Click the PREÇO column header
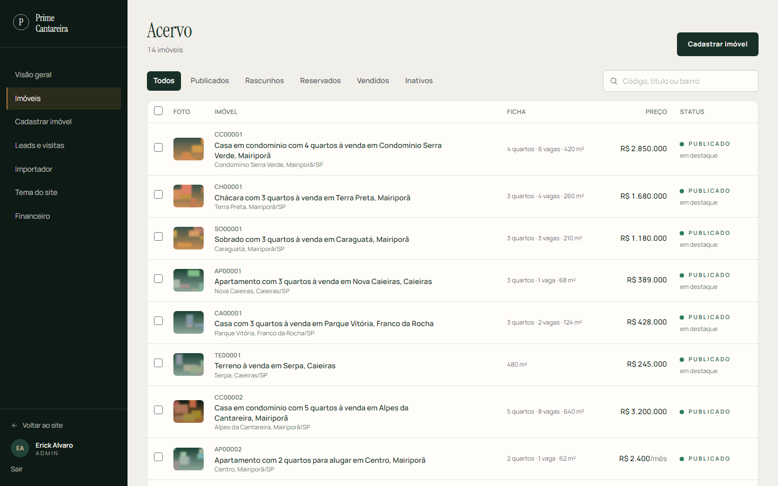The image size is (778, 486). [x=656, y=112]
